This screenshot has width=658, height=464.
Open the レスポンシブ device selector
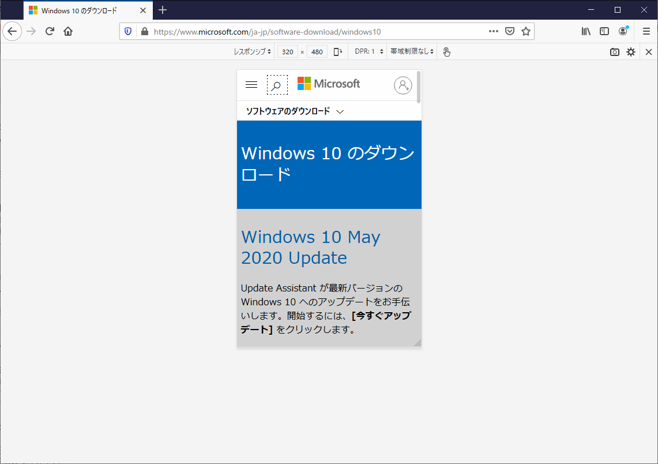point(252,51)
